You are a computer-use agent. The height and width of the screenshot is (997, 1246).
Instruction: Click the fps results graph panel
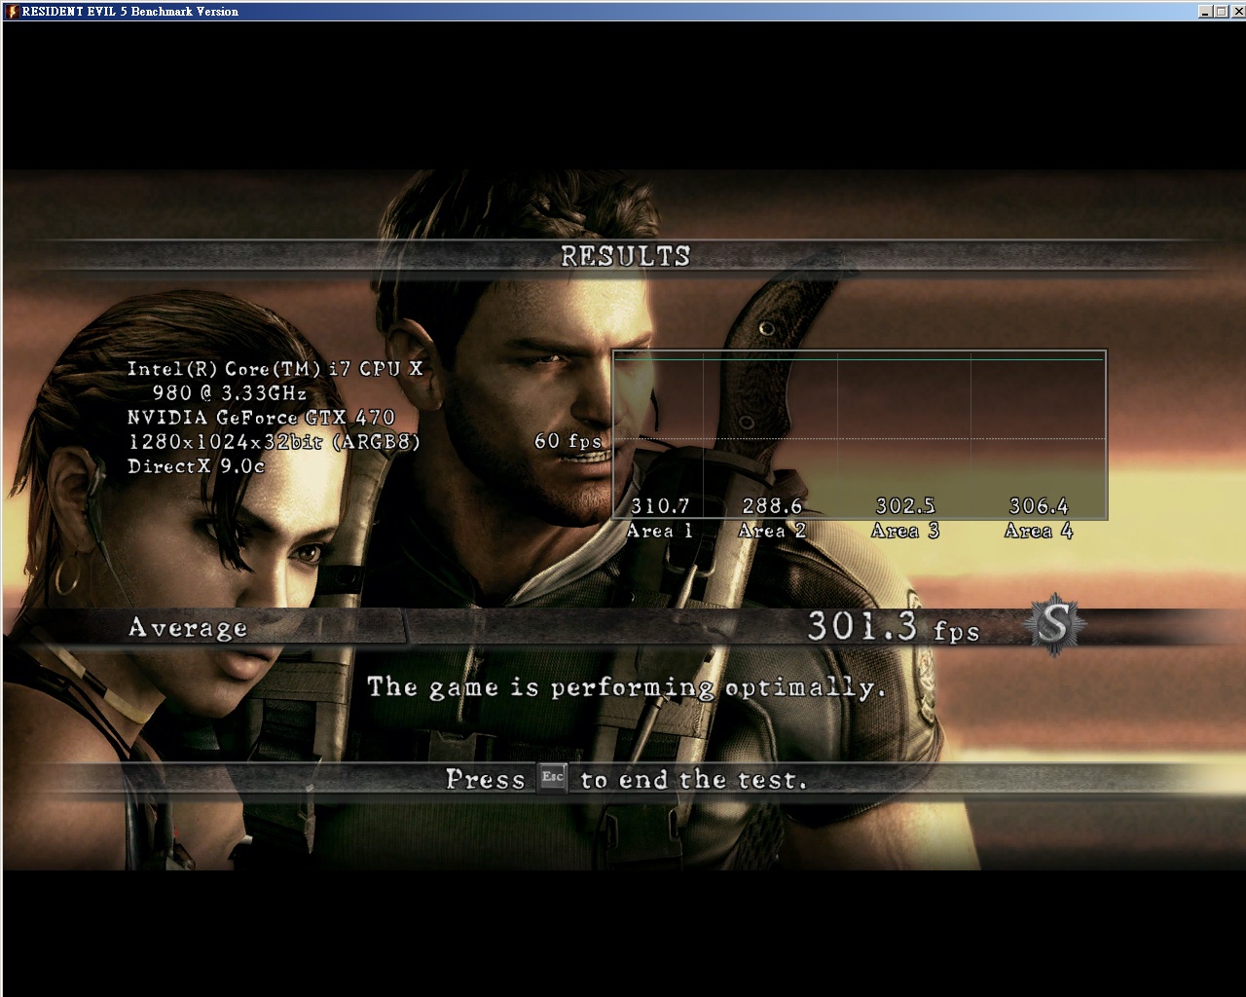[860, 435]
